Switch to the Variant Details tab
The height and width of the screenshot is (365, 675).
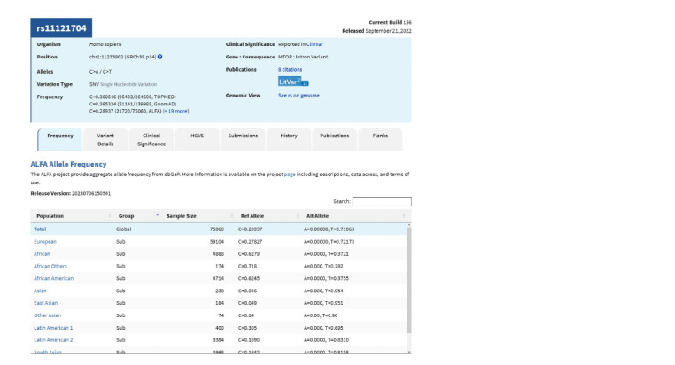coord(105,139)
